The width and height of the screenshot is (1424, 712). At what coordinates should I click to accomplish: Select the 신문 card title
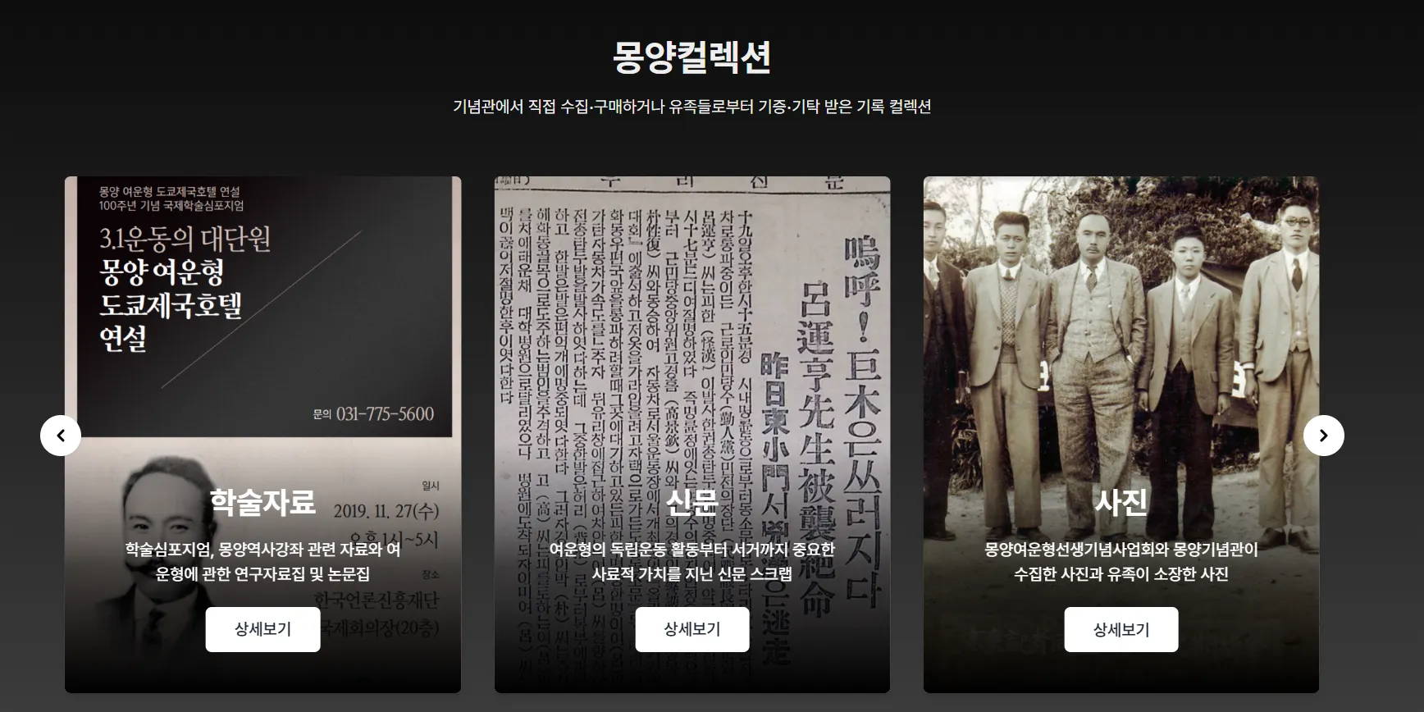692,501
